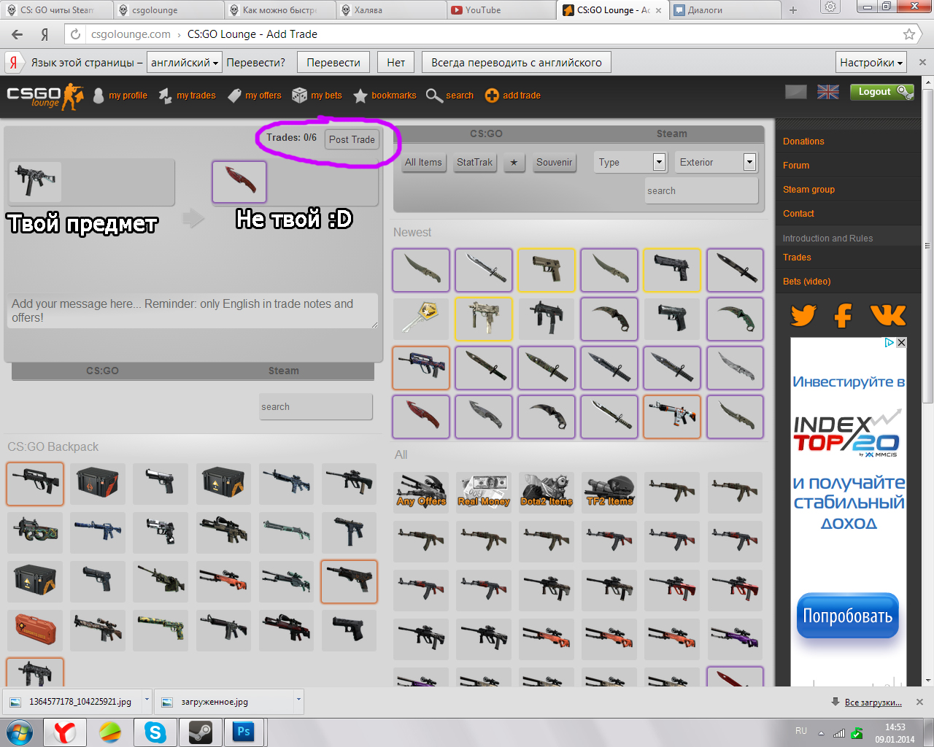The width and height of the screenshot is (934, 747).
Task: Click the item filter search field on right
Action: (701, 190)
